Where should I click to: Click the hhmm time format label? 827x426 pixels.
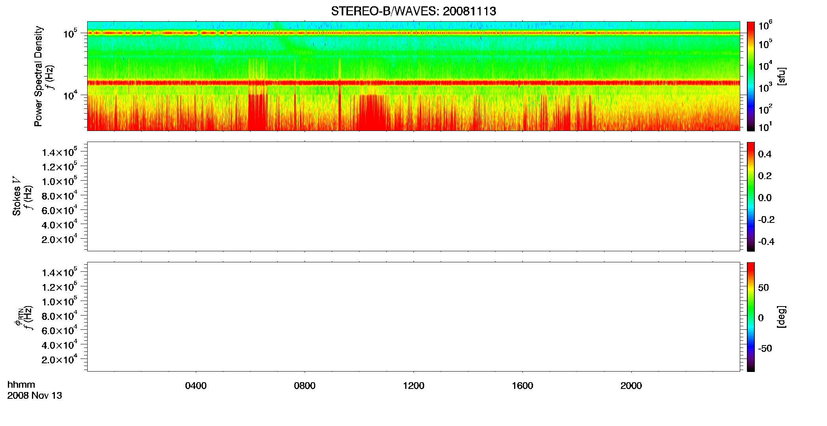coord(21,385)
